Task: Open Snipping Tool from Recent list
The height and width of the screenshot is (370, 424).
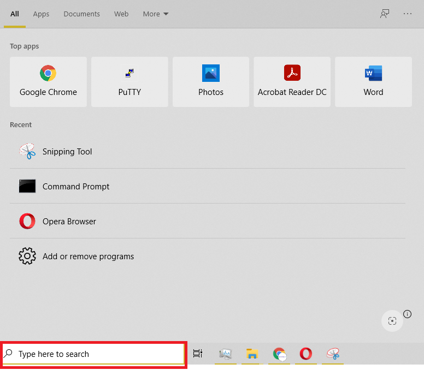Action: pyautogui.click(x=208, y=152)
